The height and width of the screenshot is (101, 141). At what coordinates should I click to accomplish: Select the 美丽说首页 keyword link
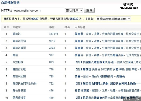(19, 48)
